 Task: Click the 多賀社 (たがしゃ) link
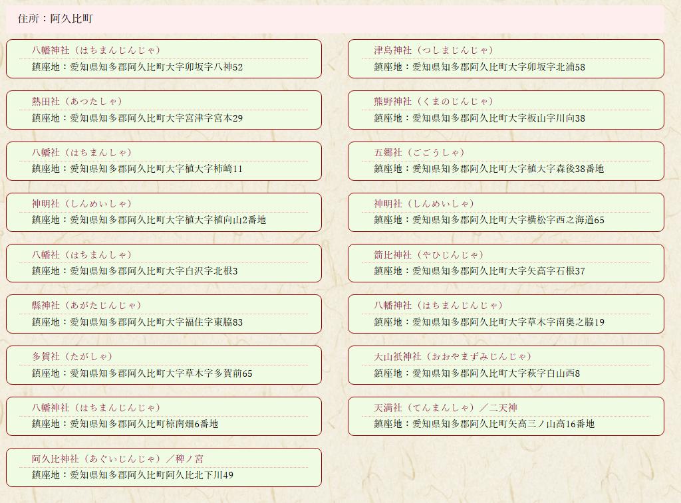click(72, 356)
